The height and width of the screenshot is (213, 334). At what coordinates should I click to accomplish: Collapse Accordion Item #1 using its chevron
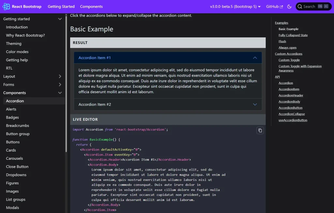pyautogui.click(x=255, y=57)
